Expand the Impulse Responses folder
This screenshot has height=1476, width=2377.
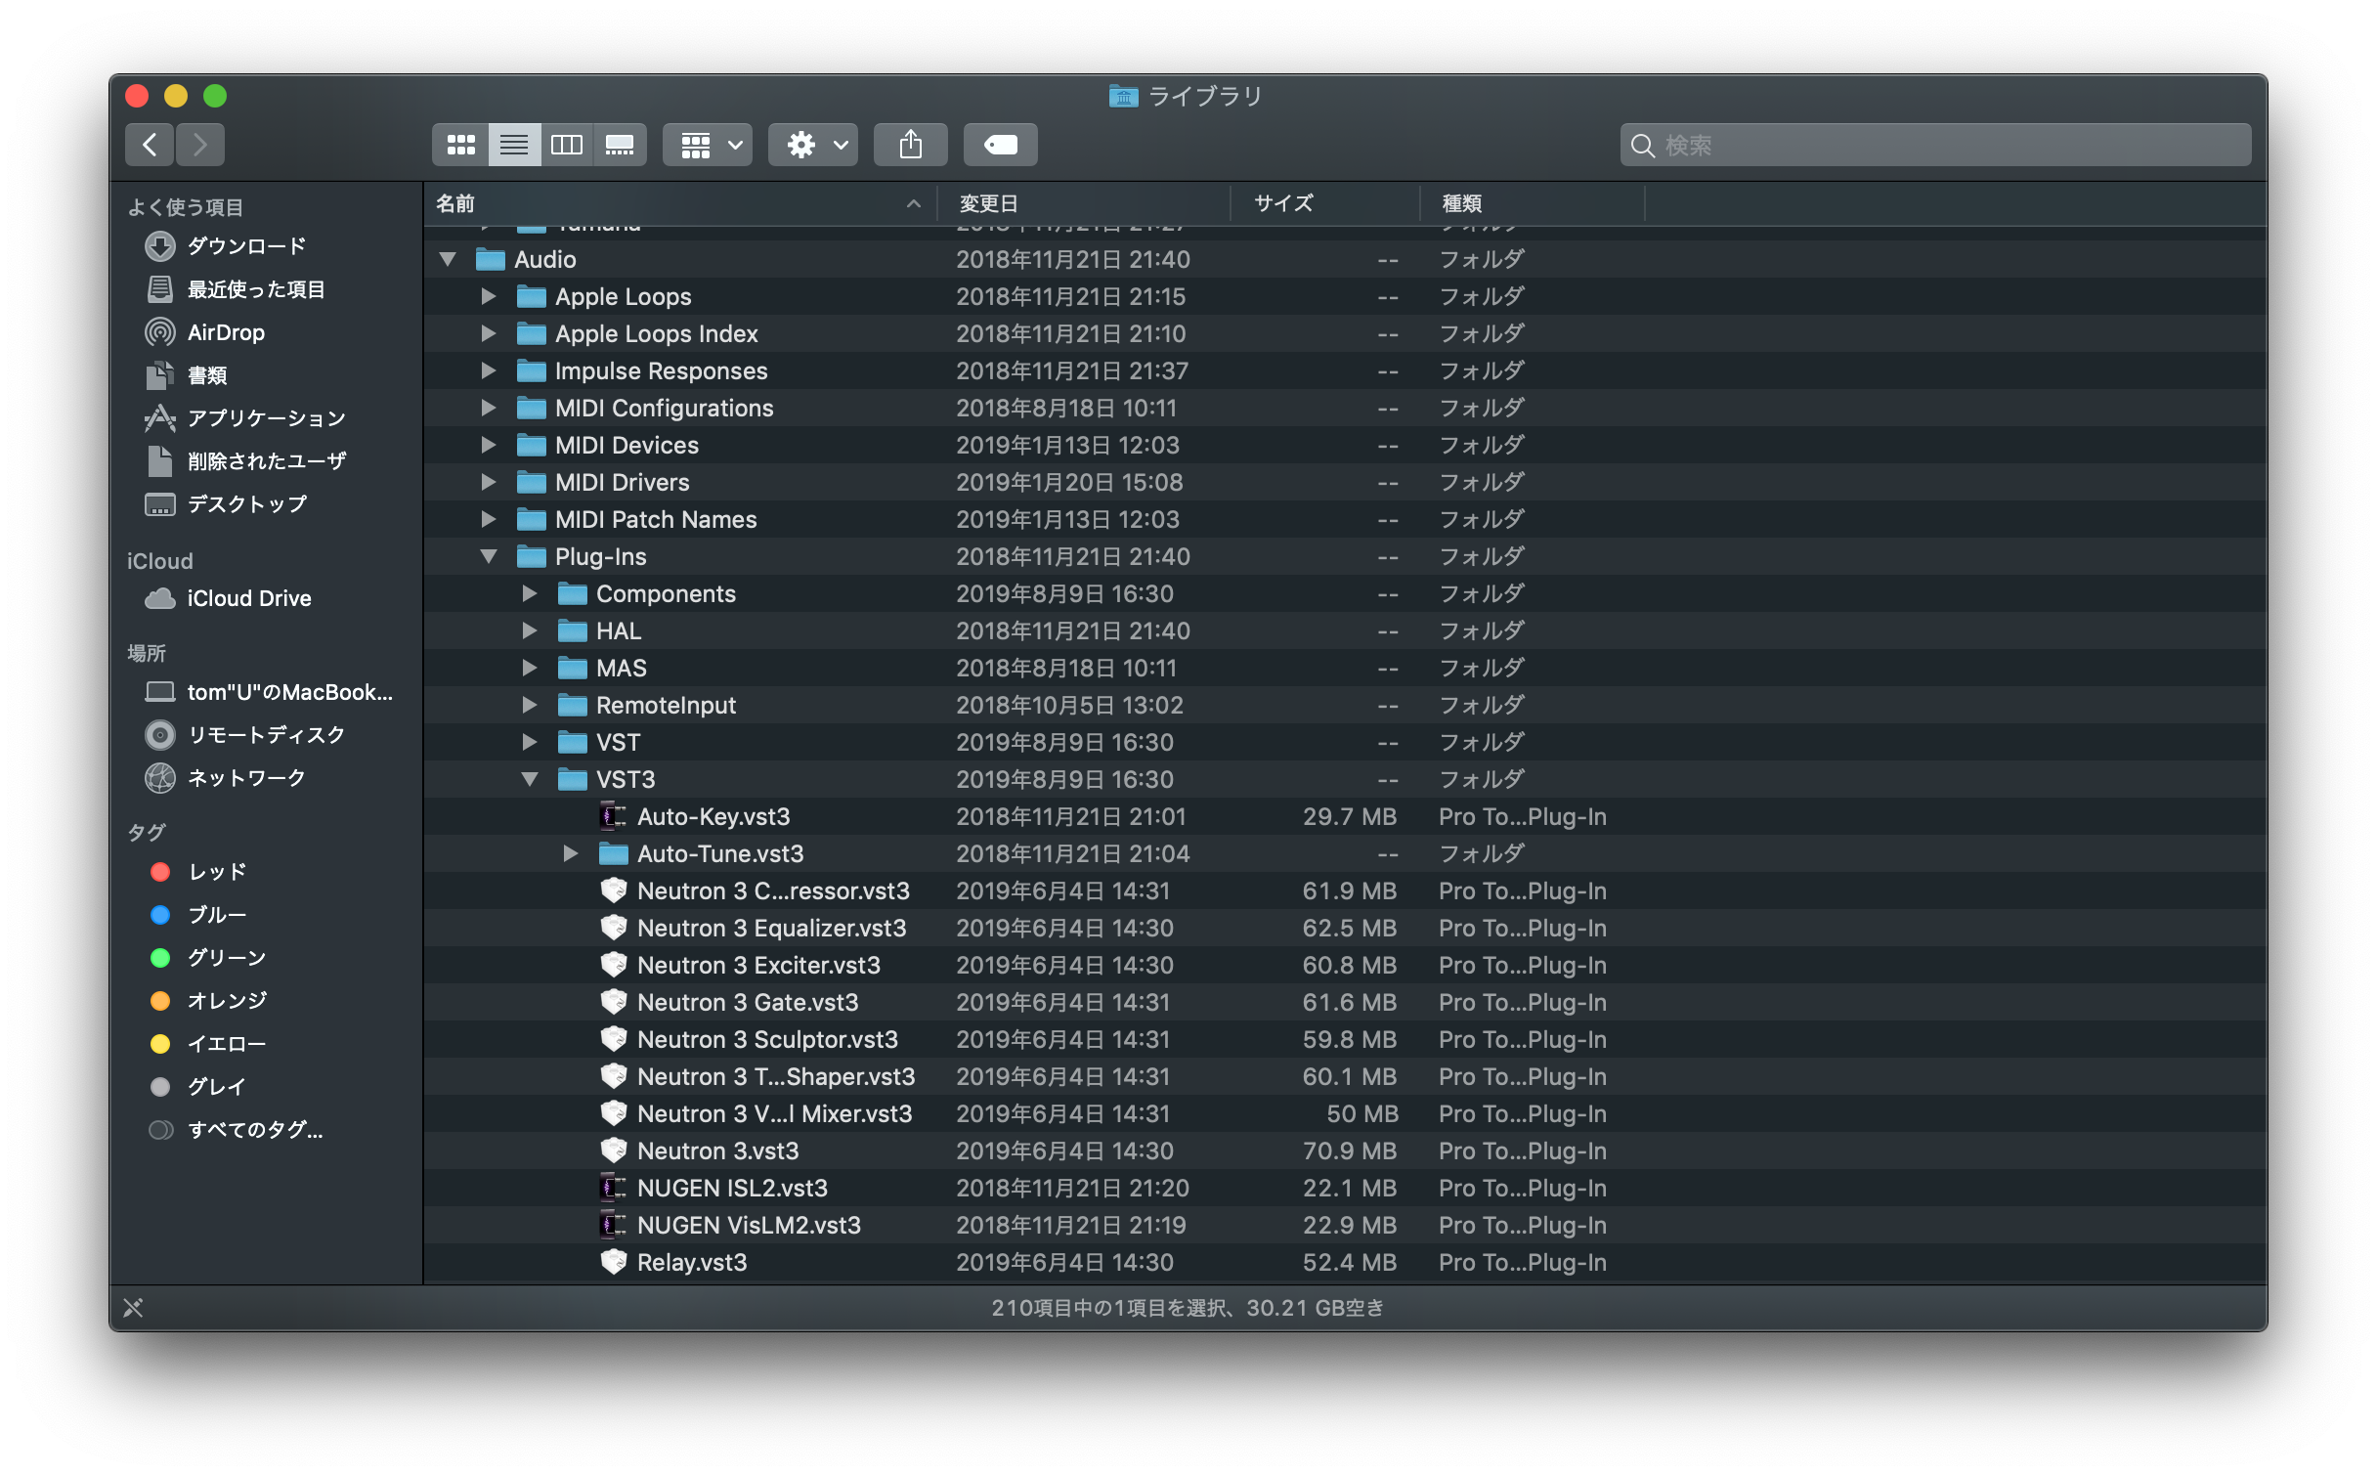click(x=489, y=370)
